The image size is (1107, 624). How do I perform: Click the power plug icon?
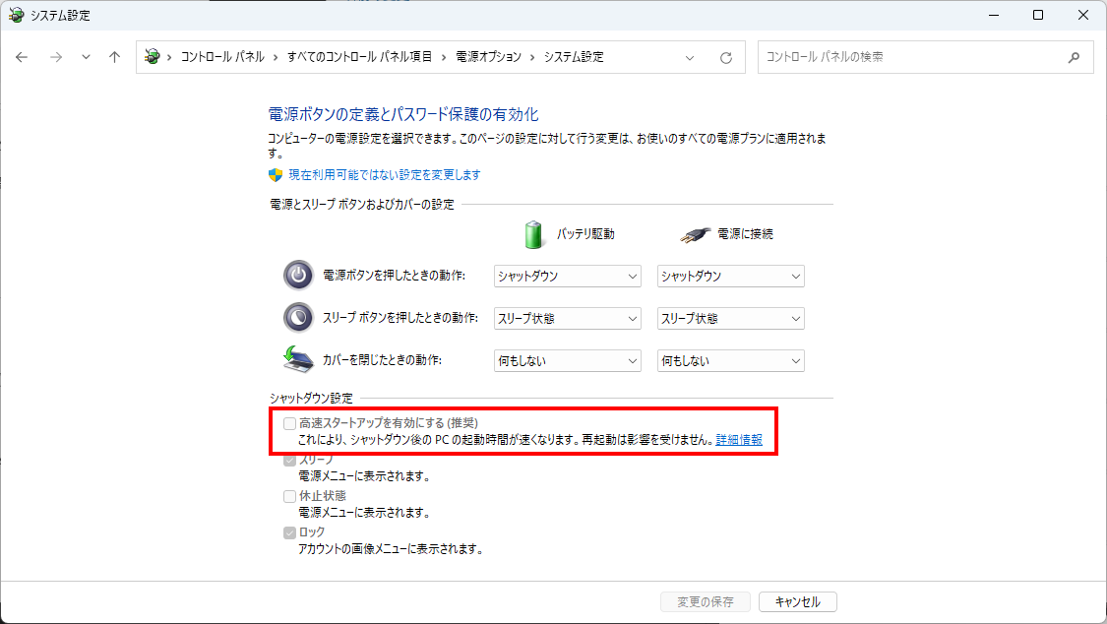695,234
